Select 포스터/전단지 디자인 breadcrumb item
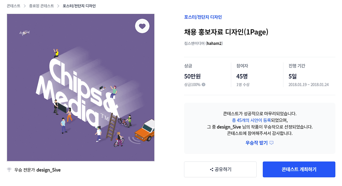Image resolution: width=342 pixels, height=186 pixels. [x=79, y=6]
